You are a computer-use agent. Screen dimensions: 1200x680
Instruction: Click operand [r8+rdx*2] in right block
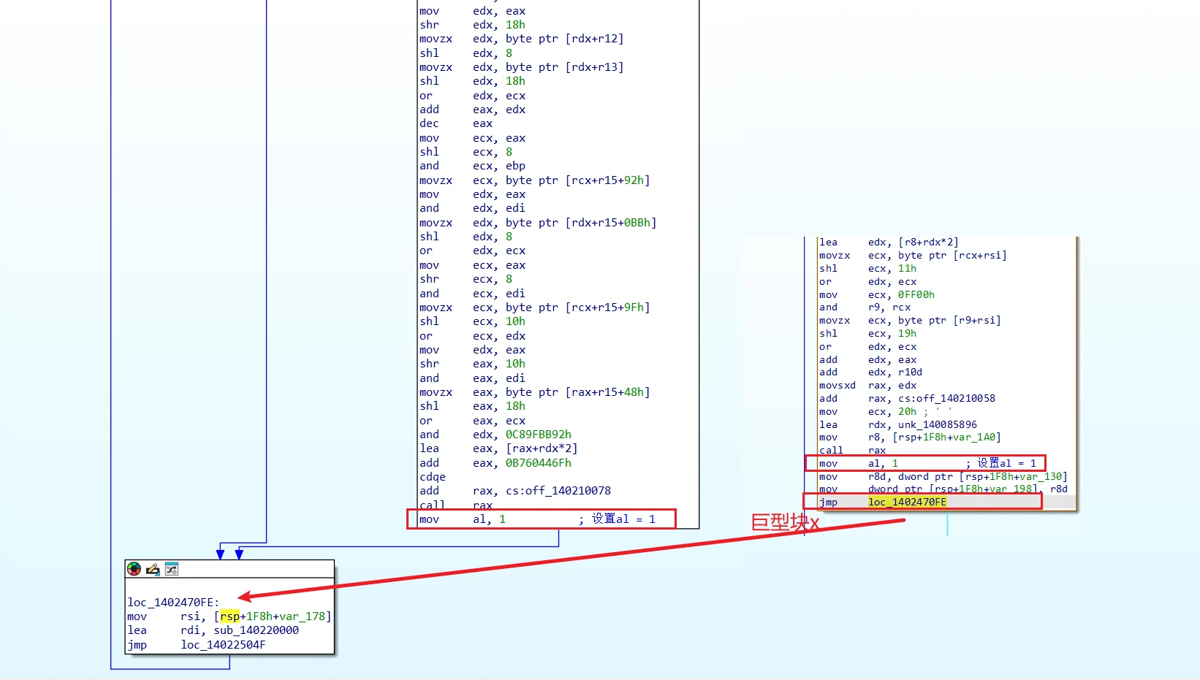(928, 242)
